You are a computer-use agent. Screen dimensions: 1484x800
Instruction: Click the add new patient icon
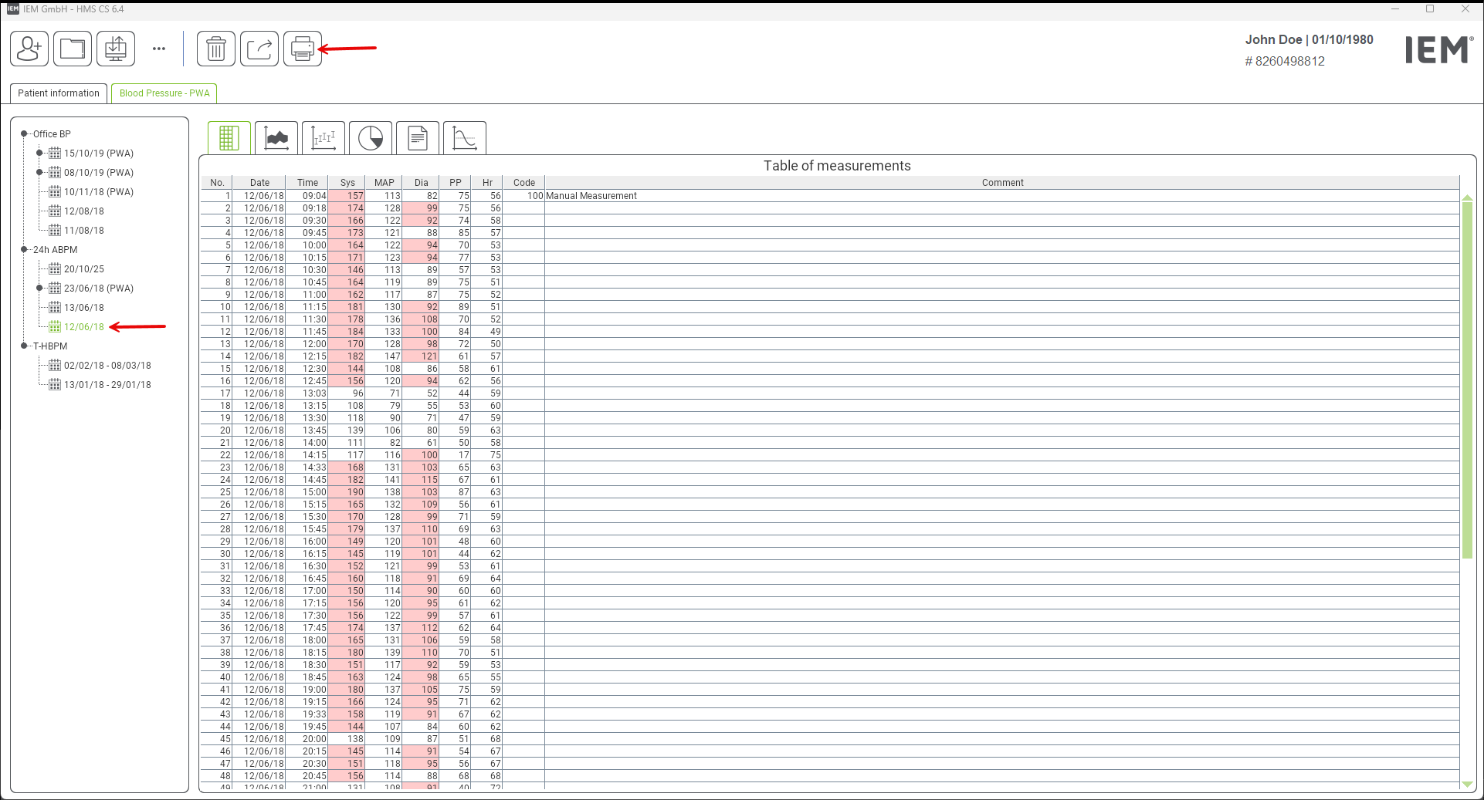(x=29, y=49)
